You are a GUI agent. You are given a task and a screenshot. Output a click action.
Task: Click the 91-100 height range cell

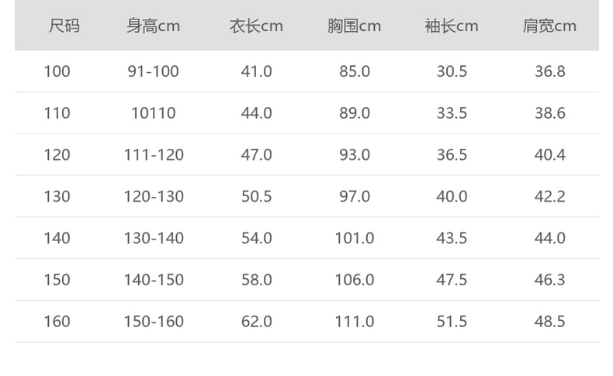[x=154, y=71]
